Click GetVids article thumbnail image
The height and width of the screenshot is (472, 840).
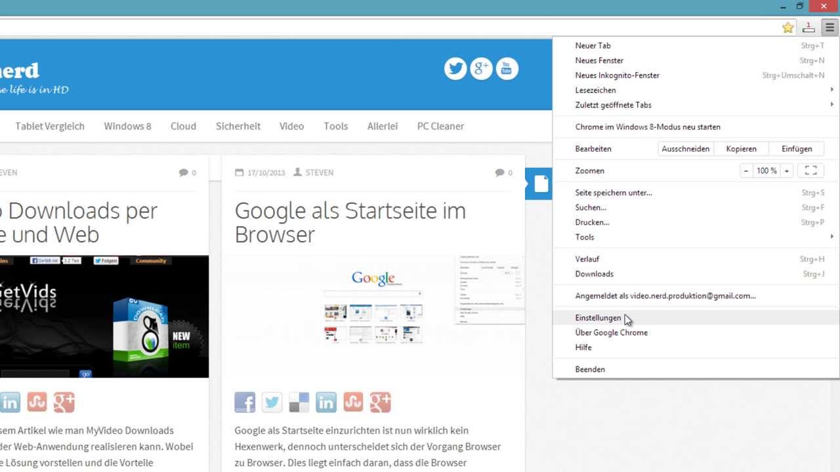(104, 317)
